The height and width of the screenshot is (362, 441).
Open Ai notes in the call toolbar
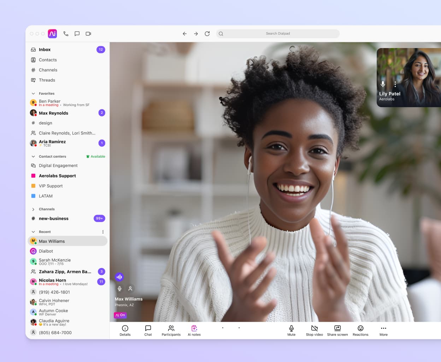tap(194, 331)
